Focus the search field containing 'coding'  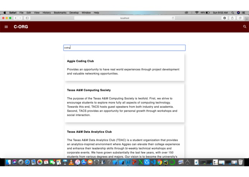124,48
